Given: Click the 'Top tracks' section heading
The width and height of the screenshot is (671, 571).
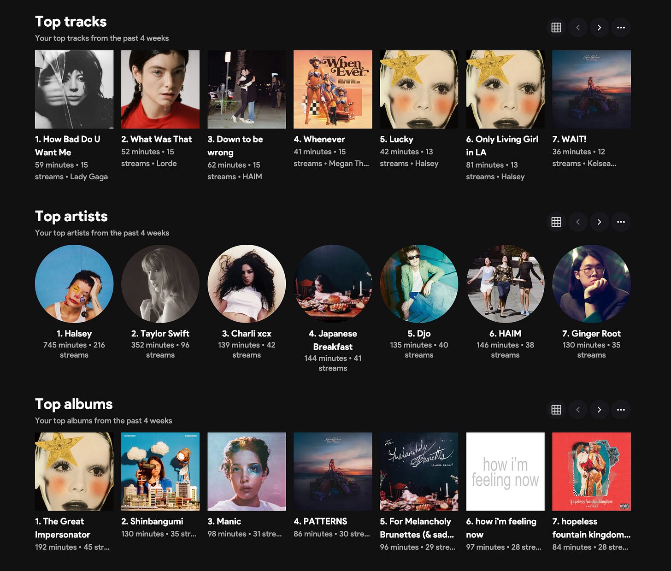Looking at the screenshot, I should tap(71, 22).
